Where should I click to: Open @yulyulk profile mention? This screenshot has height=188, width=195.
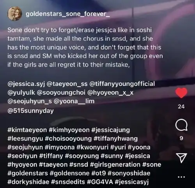21,93
